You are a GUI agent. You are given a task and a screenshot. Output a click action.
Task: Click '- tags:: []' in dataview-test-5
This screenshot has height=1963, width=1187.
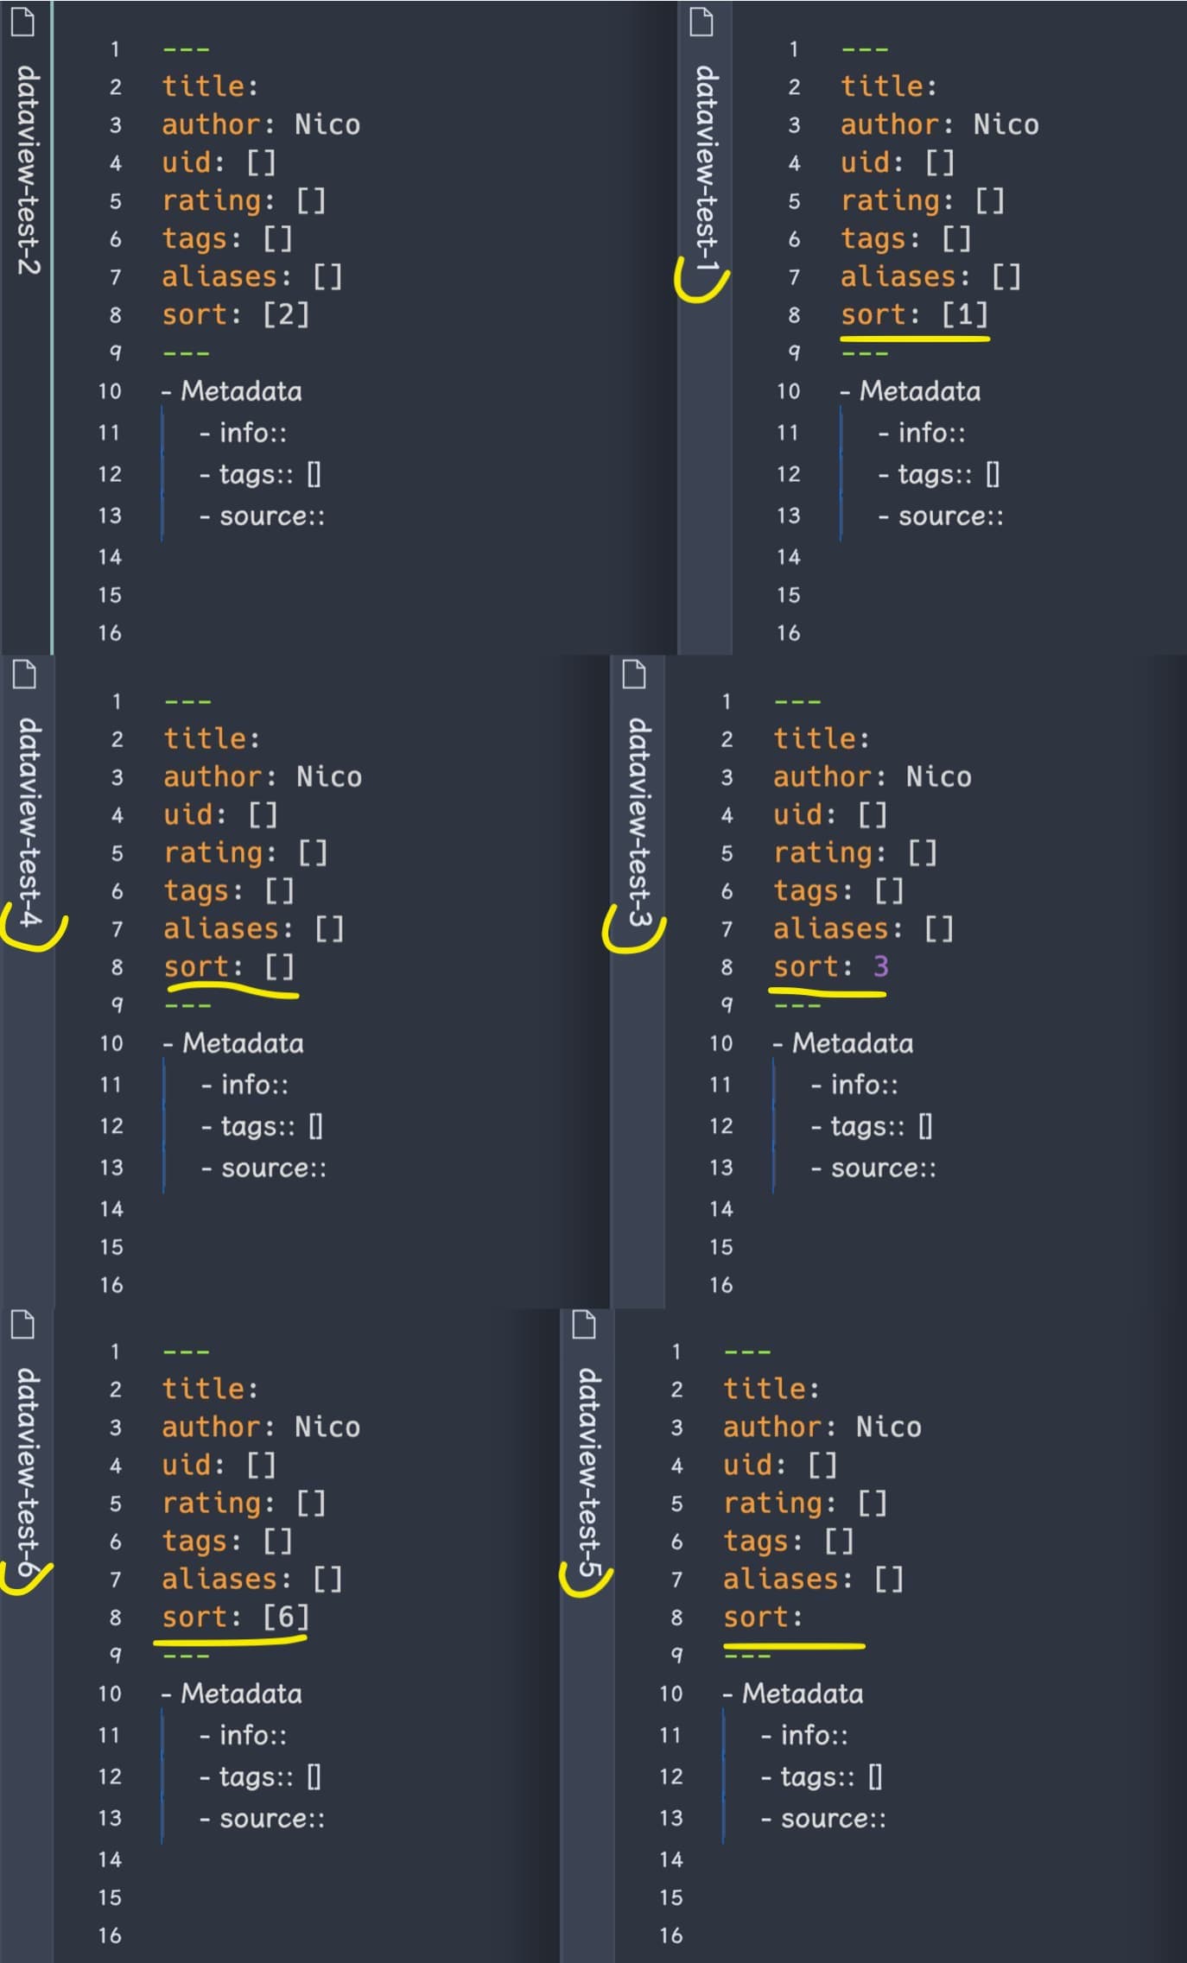822,1776
